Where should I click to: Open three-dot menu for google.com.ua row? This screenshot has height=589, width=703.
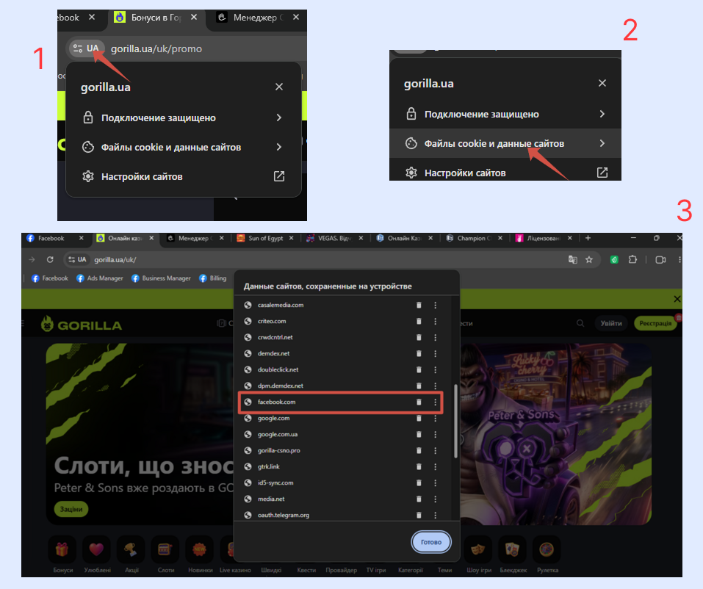click(435, 434)
